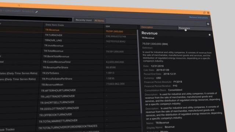This screenshot has width=235, height=132.
Task: Select the TR.Revenue row
Action: 68,30
